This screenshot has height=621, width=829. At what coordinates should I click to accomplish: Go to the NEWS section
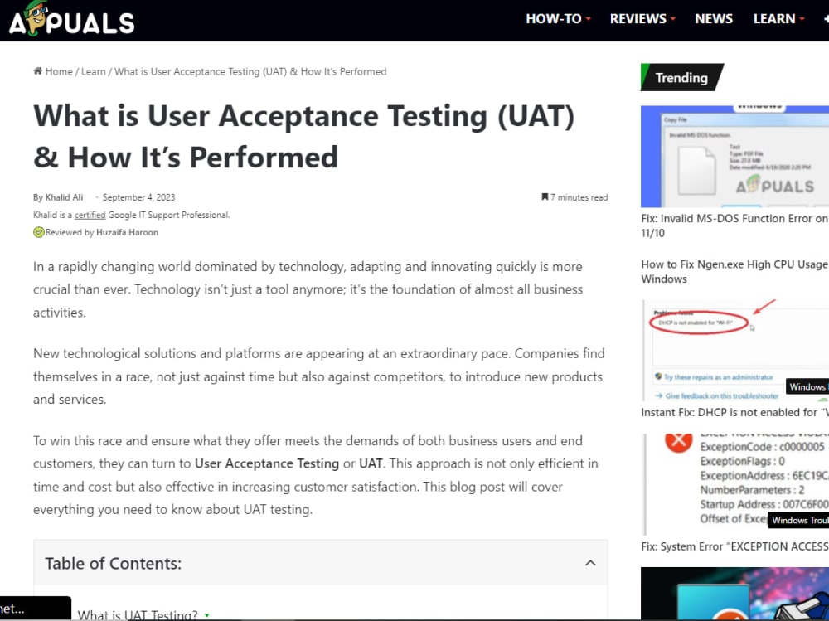[713, 18]
